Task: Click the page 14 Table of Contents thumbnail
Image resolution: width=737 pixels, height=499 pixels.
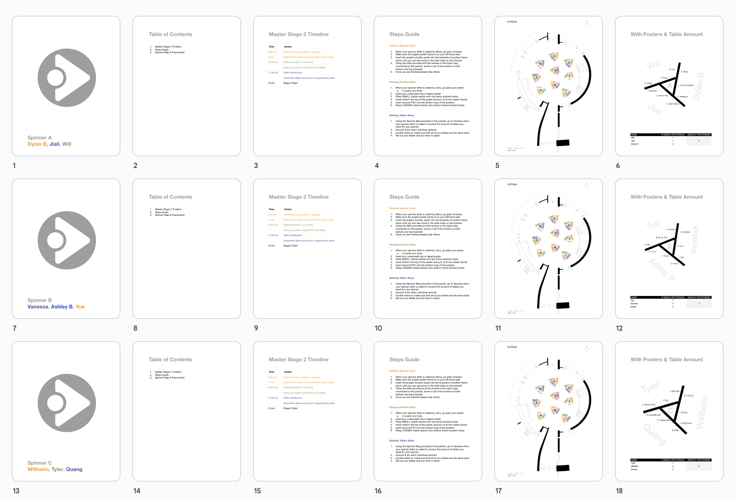Action: click(186, 411)
